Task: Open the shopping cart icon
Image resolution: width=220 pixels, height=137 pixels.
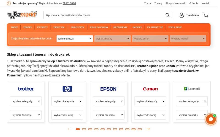Action: 206,15
